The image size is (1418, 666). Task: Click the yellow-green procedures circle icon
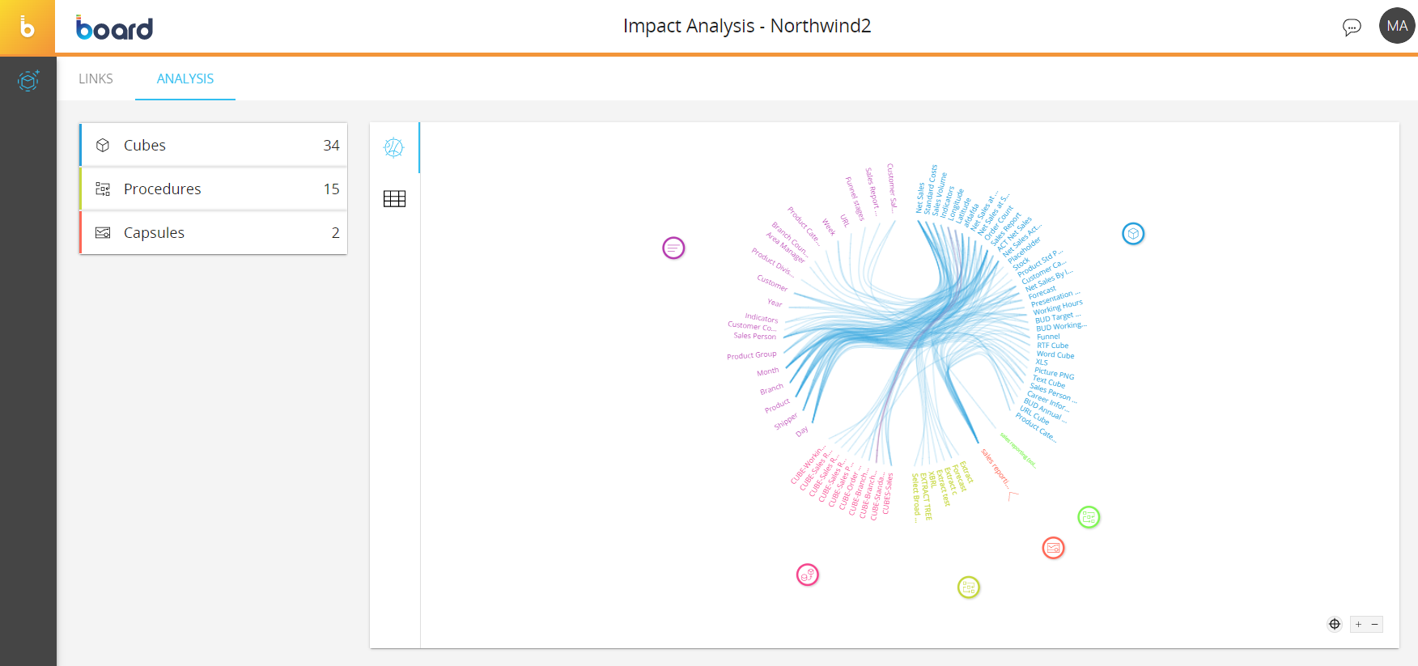pyautogui.click(x=968, y=588)
